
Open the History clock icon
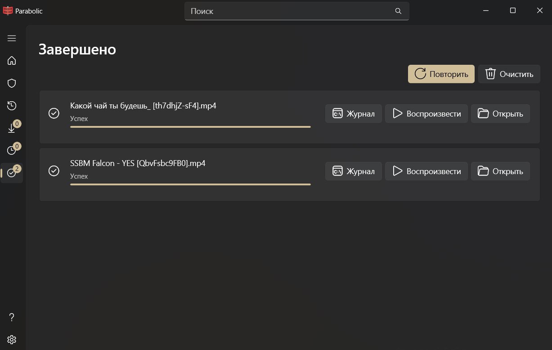tap(12, 106)
